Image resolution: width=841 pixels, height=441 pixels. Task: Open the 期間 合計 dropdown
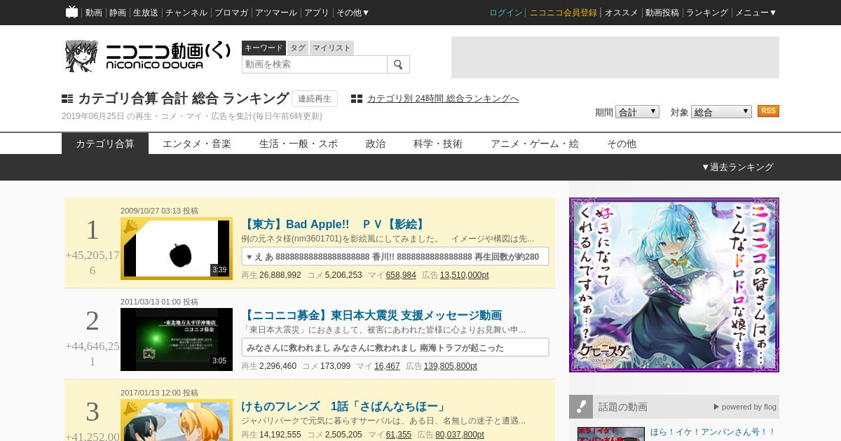pos(637,112)
